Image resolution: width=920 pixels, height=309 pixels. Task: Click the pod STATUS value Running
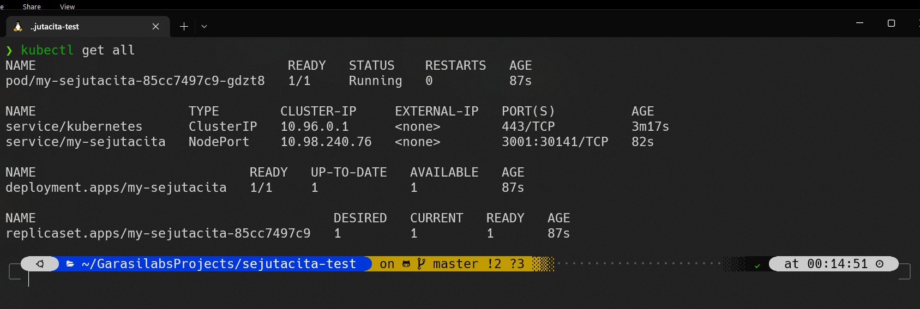(376, 81)
